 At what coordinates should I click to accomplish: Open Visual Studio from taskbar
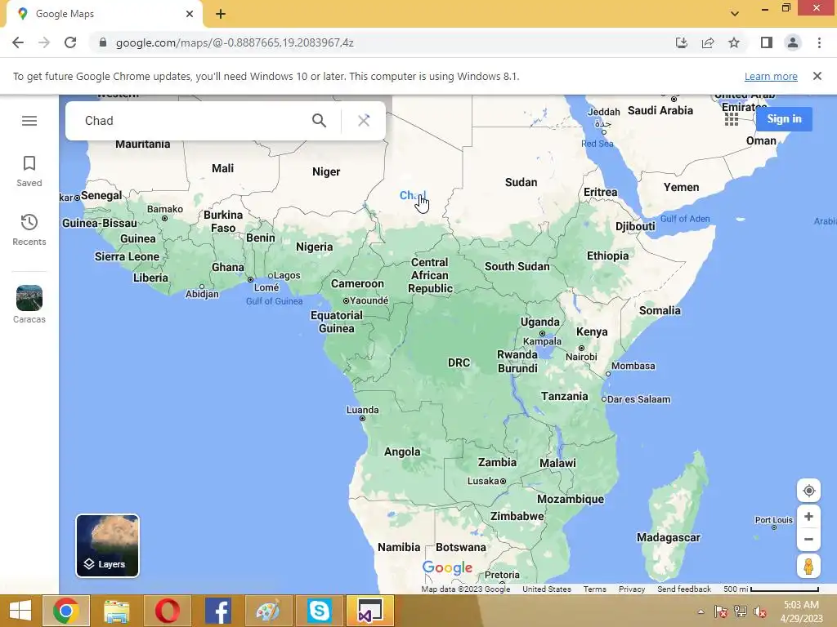[x=370, y=611]
